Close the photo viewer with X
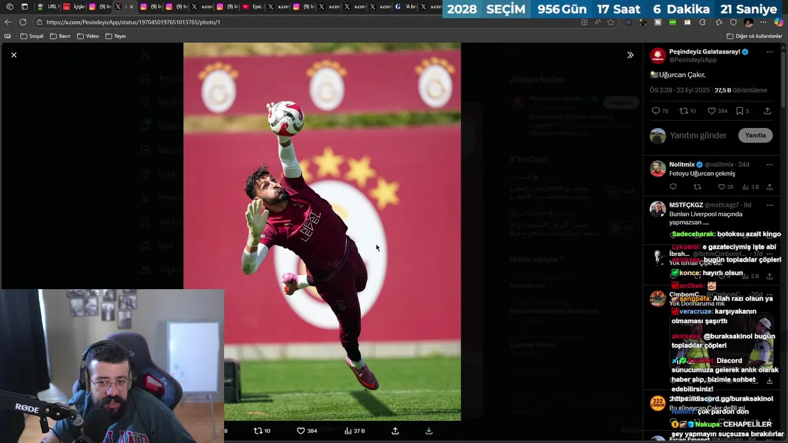788x443 pixels. [14, 55]
